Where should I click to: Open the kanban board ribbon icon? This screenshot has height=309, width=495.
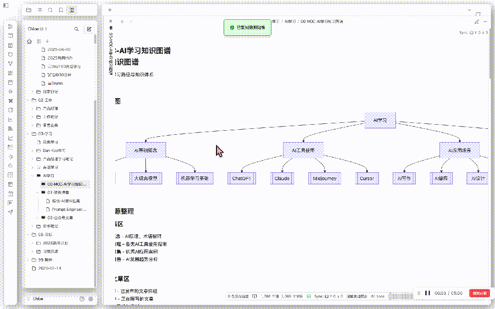11,203
